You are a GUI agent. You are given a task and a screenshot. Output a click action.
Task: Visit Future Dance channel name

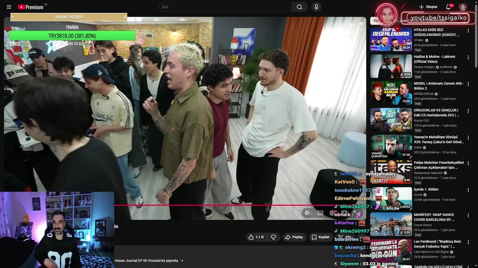[x=423, y=225]
